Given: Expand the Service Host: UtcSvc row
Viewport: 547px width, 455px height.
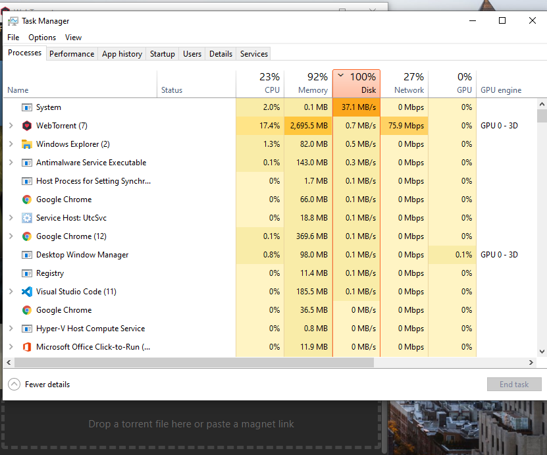Looking at the screenshot, I should pos(11,218).
